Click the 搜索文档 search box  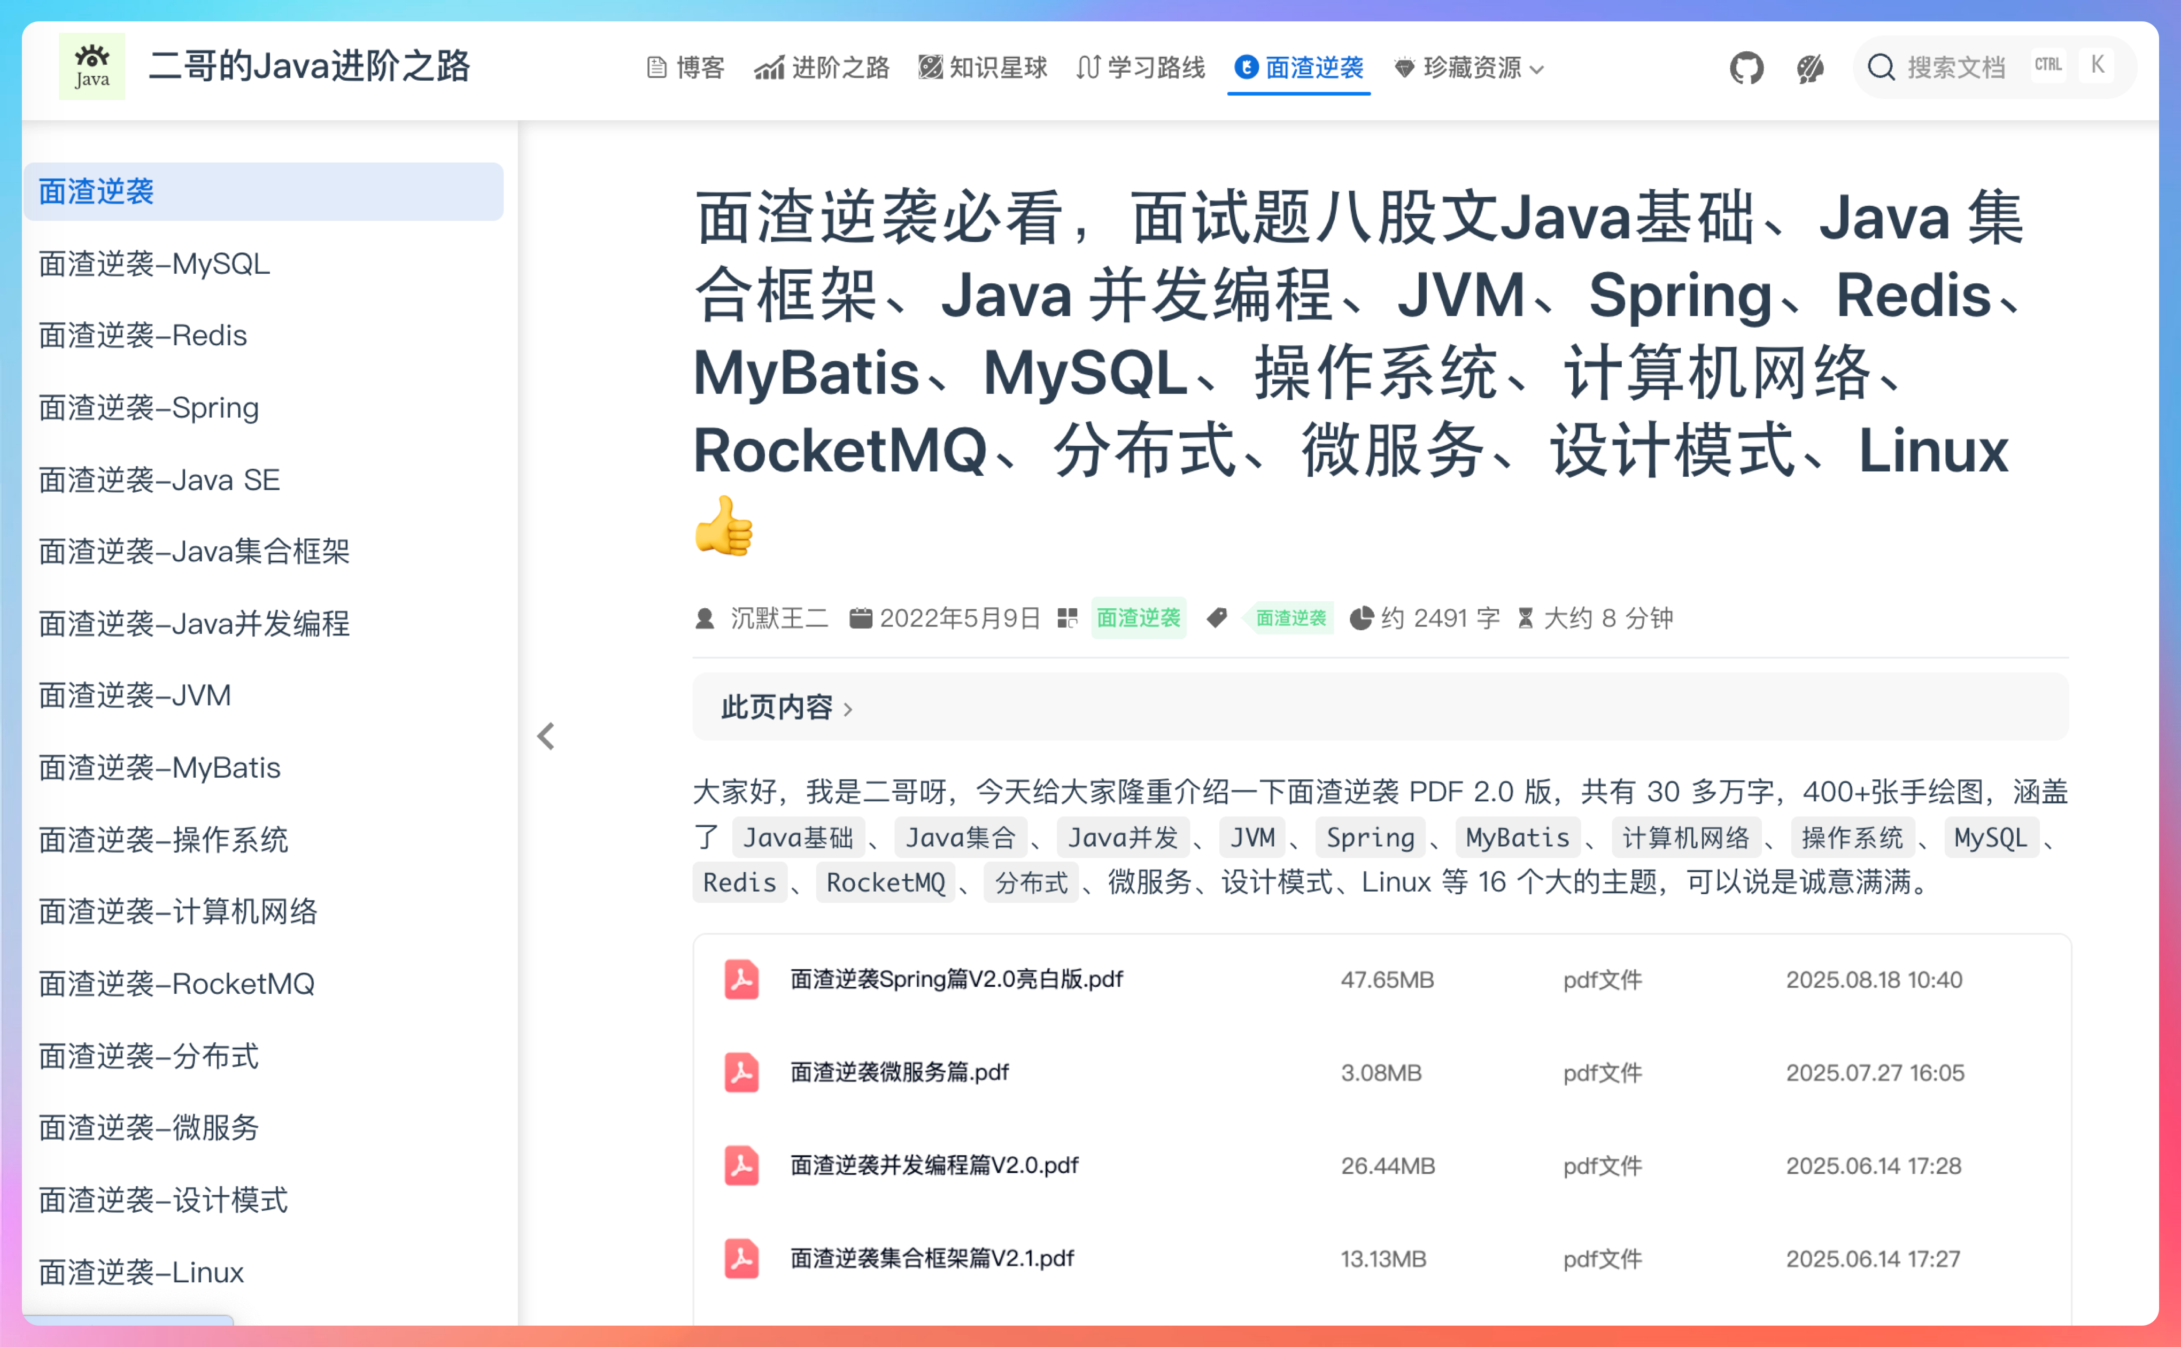click(x=1955, y=68)
